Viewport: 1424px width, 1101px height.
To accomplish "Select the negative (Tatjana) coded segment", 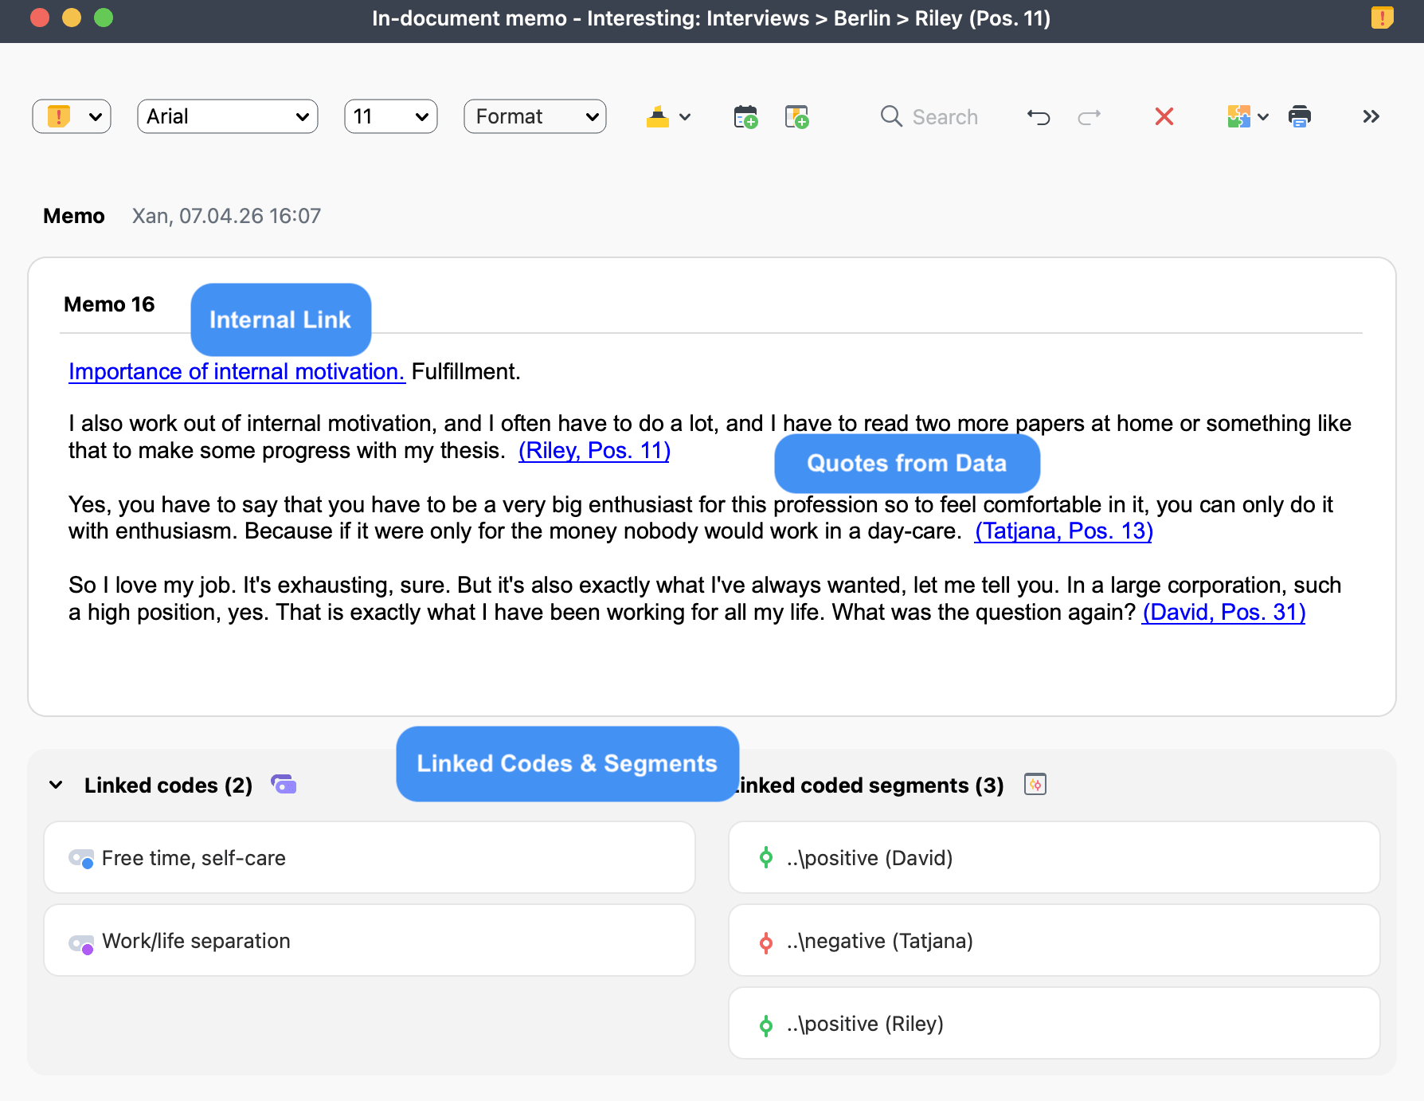I will point(879,941).
